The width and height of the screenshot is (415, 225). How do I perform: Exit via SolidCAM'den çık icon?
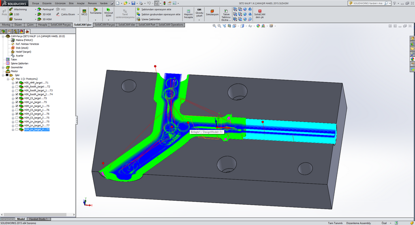tap(260, 13)
